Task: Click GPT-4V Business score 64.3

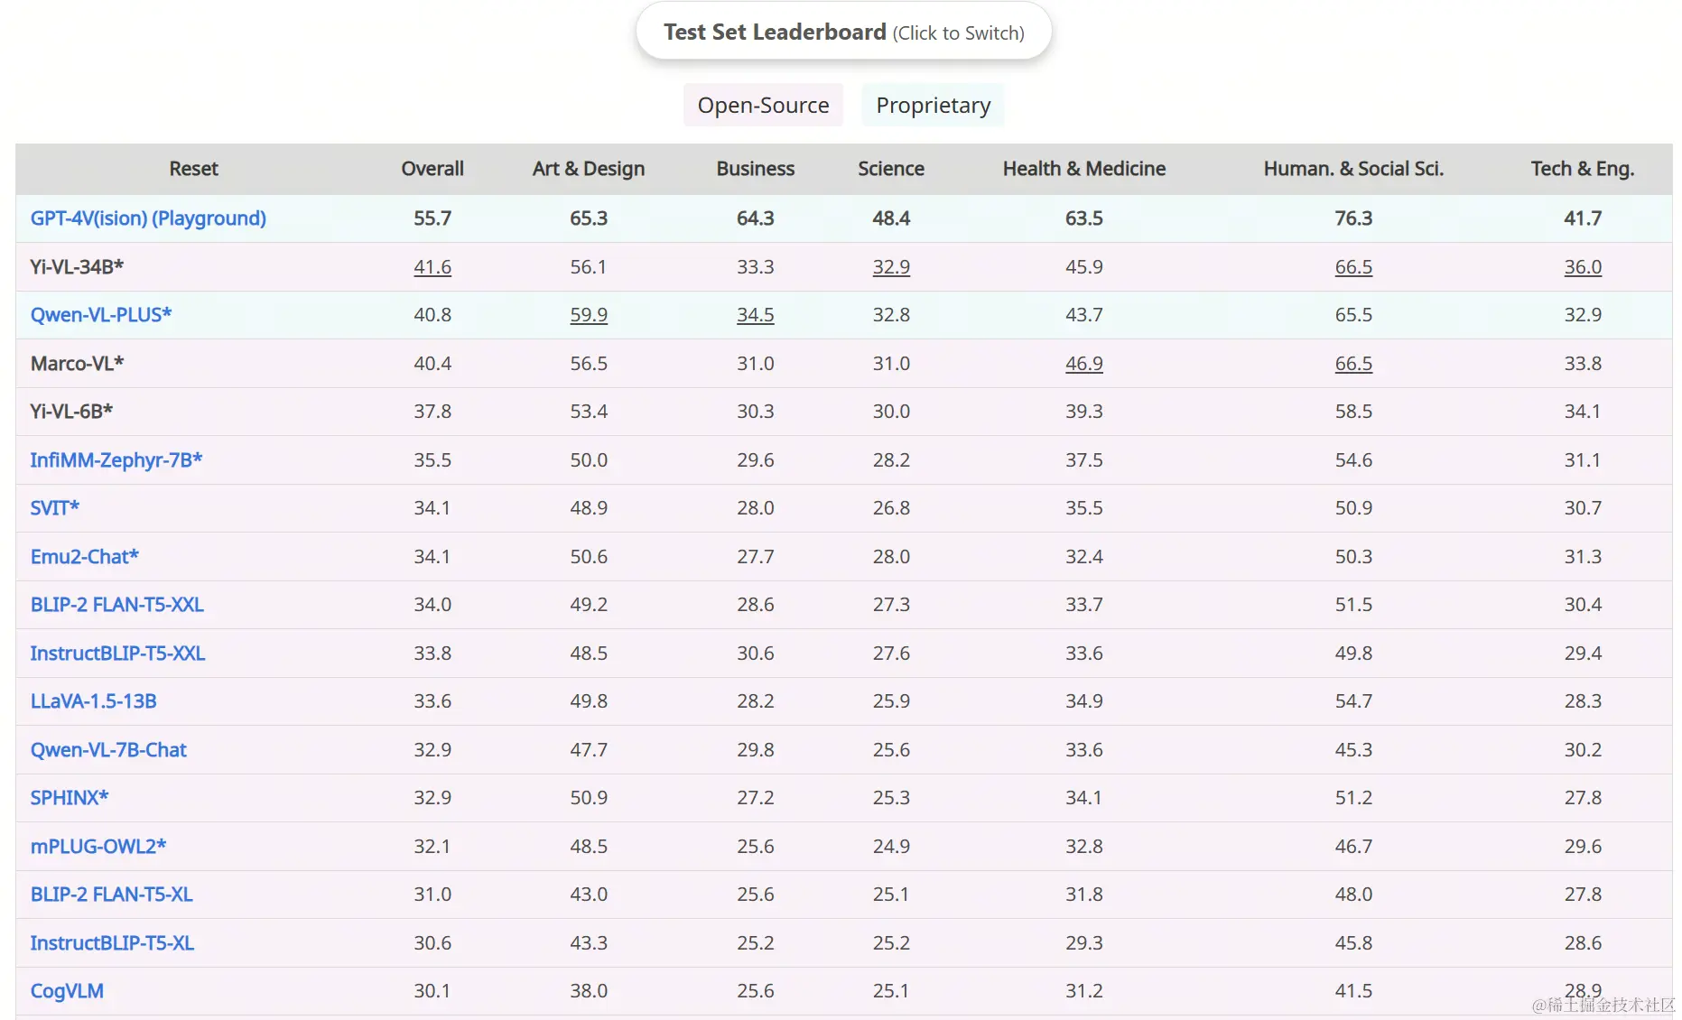Action: point(756,218)
